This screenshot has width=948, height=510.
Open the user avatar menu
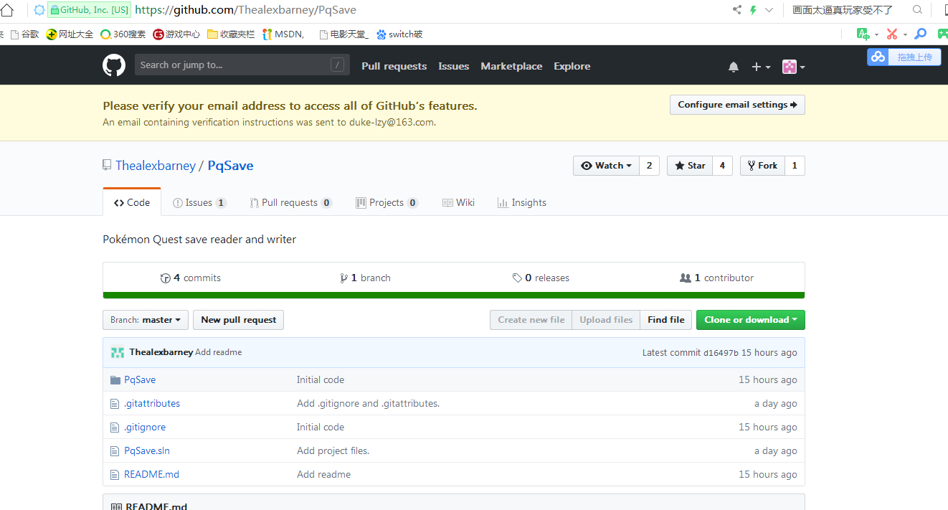pyautogui.click(x=793, y=67)
